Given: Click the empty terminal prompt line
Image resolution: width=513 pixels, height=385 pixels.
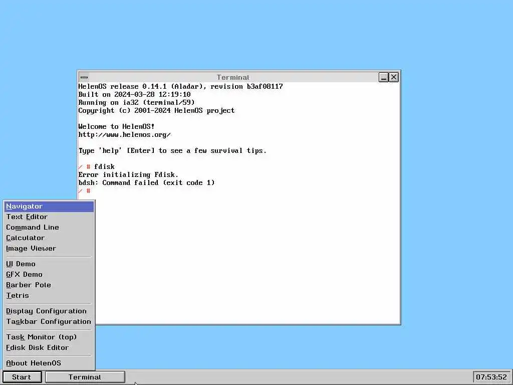Looking at the screenshot, I should pyautogui.click(x=84, y=191).
